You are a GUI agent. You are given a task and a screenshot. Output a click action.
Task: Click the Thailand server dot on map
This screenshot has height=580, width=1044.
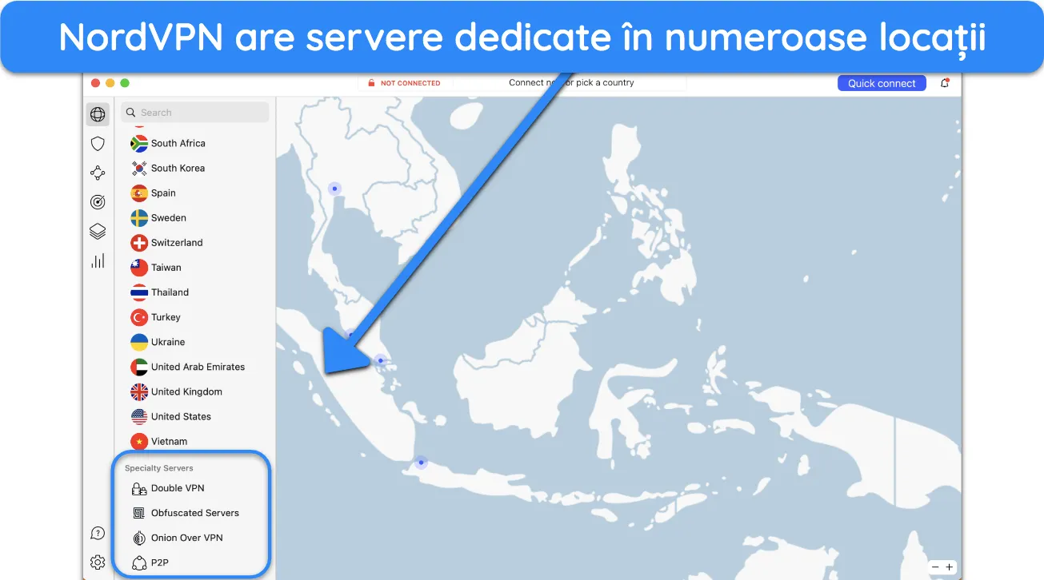[x=334, y=189]
